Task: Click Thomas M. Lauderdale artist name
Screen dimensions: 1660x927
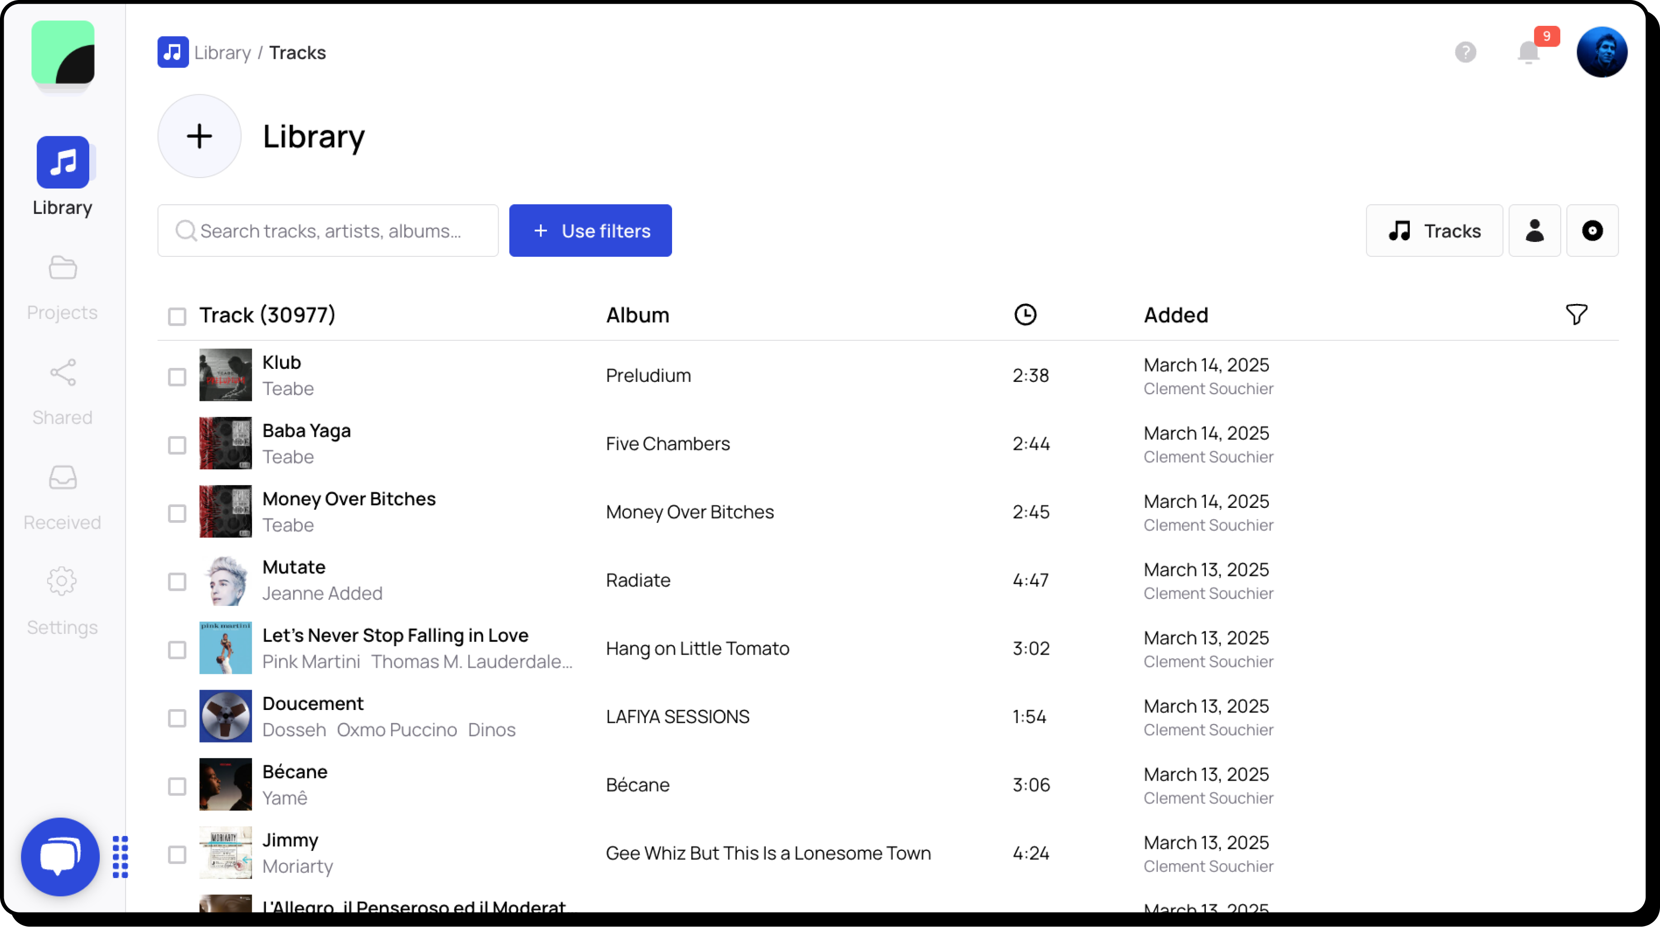Action: click(x=471, y=661)
